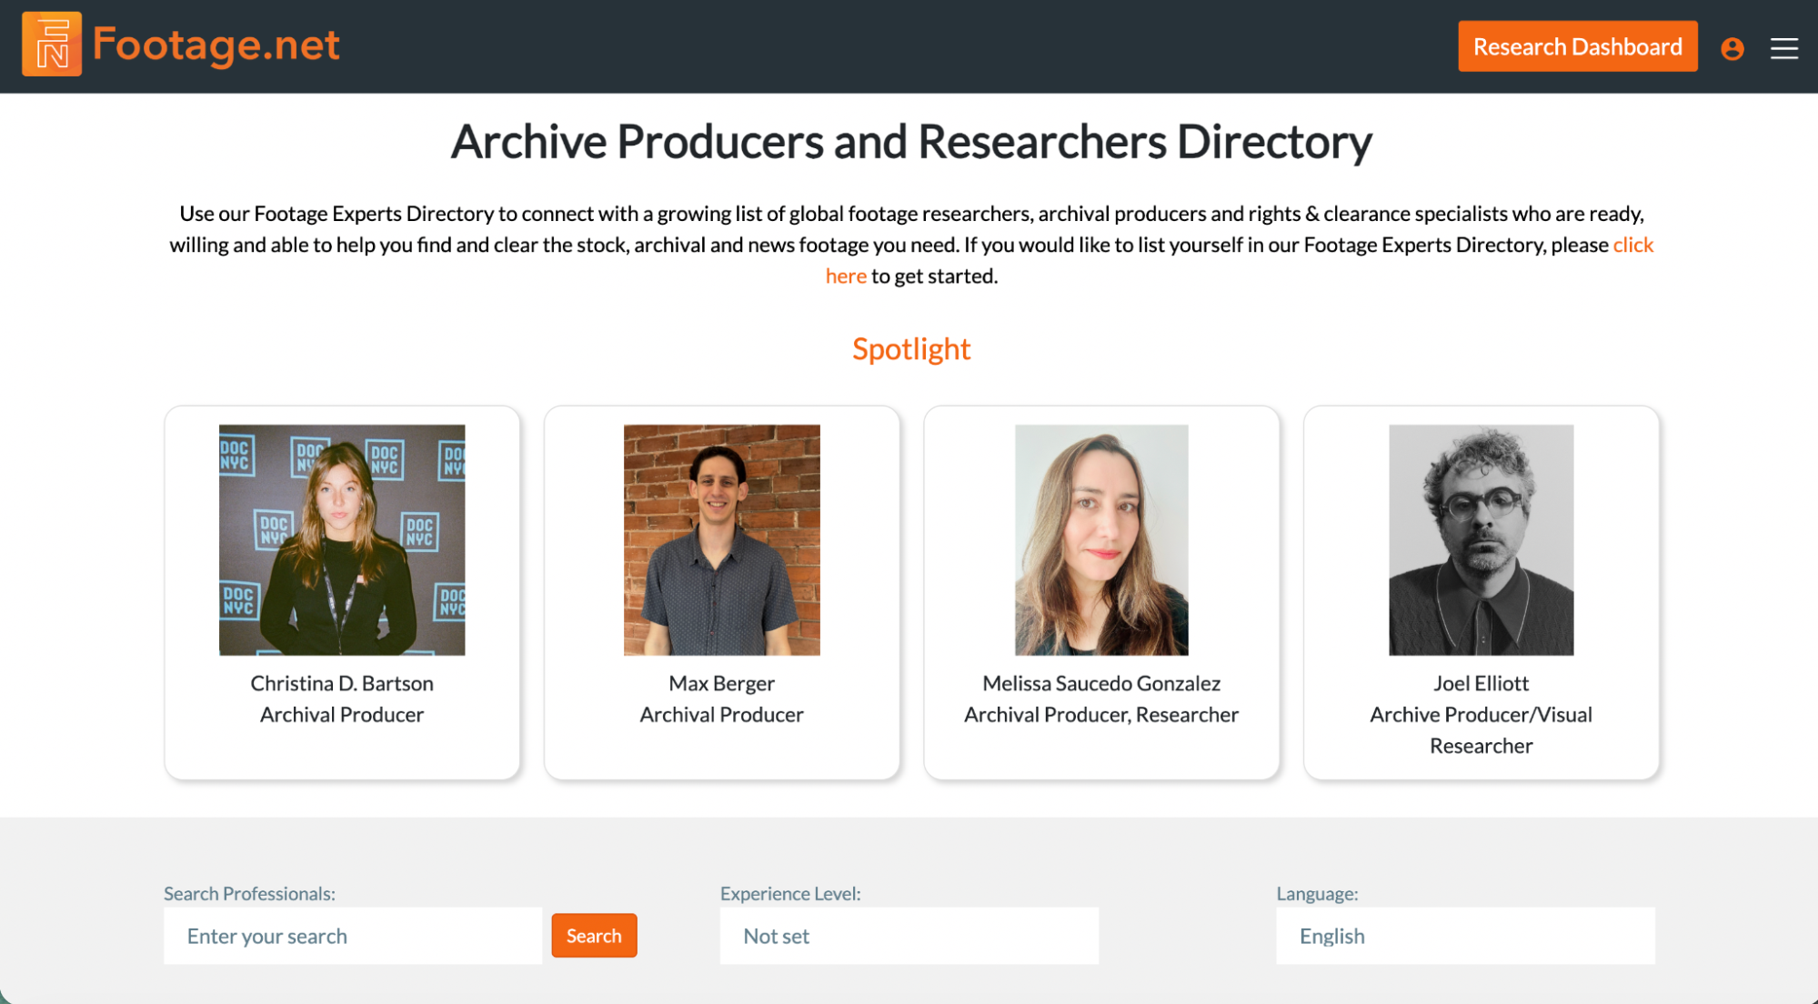Open Melissa Saucedo Gonzalez's profile photo
This screenshot has height=1004, width=1818.
(x=1101, y=540)
